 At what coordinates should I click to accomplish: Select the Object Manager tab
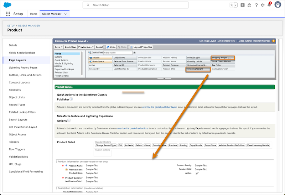(x=52, y=14)
